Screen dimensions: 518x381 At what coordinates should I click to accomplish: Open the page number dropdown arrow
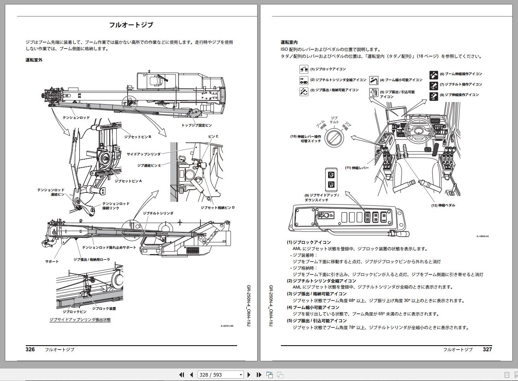pyautogui.click(x=241, y=375)
